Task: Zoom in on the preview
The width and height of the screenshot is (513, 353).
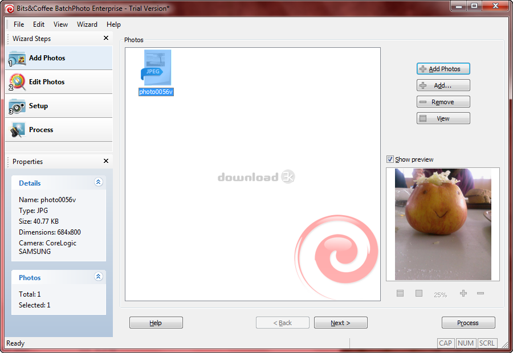Action: click(463, 293)
